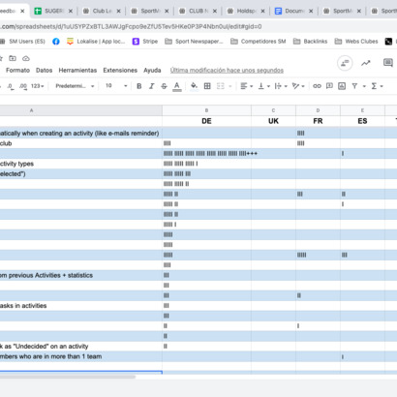
Task: Expand the merge type arrow
Action: coord(230,86)
